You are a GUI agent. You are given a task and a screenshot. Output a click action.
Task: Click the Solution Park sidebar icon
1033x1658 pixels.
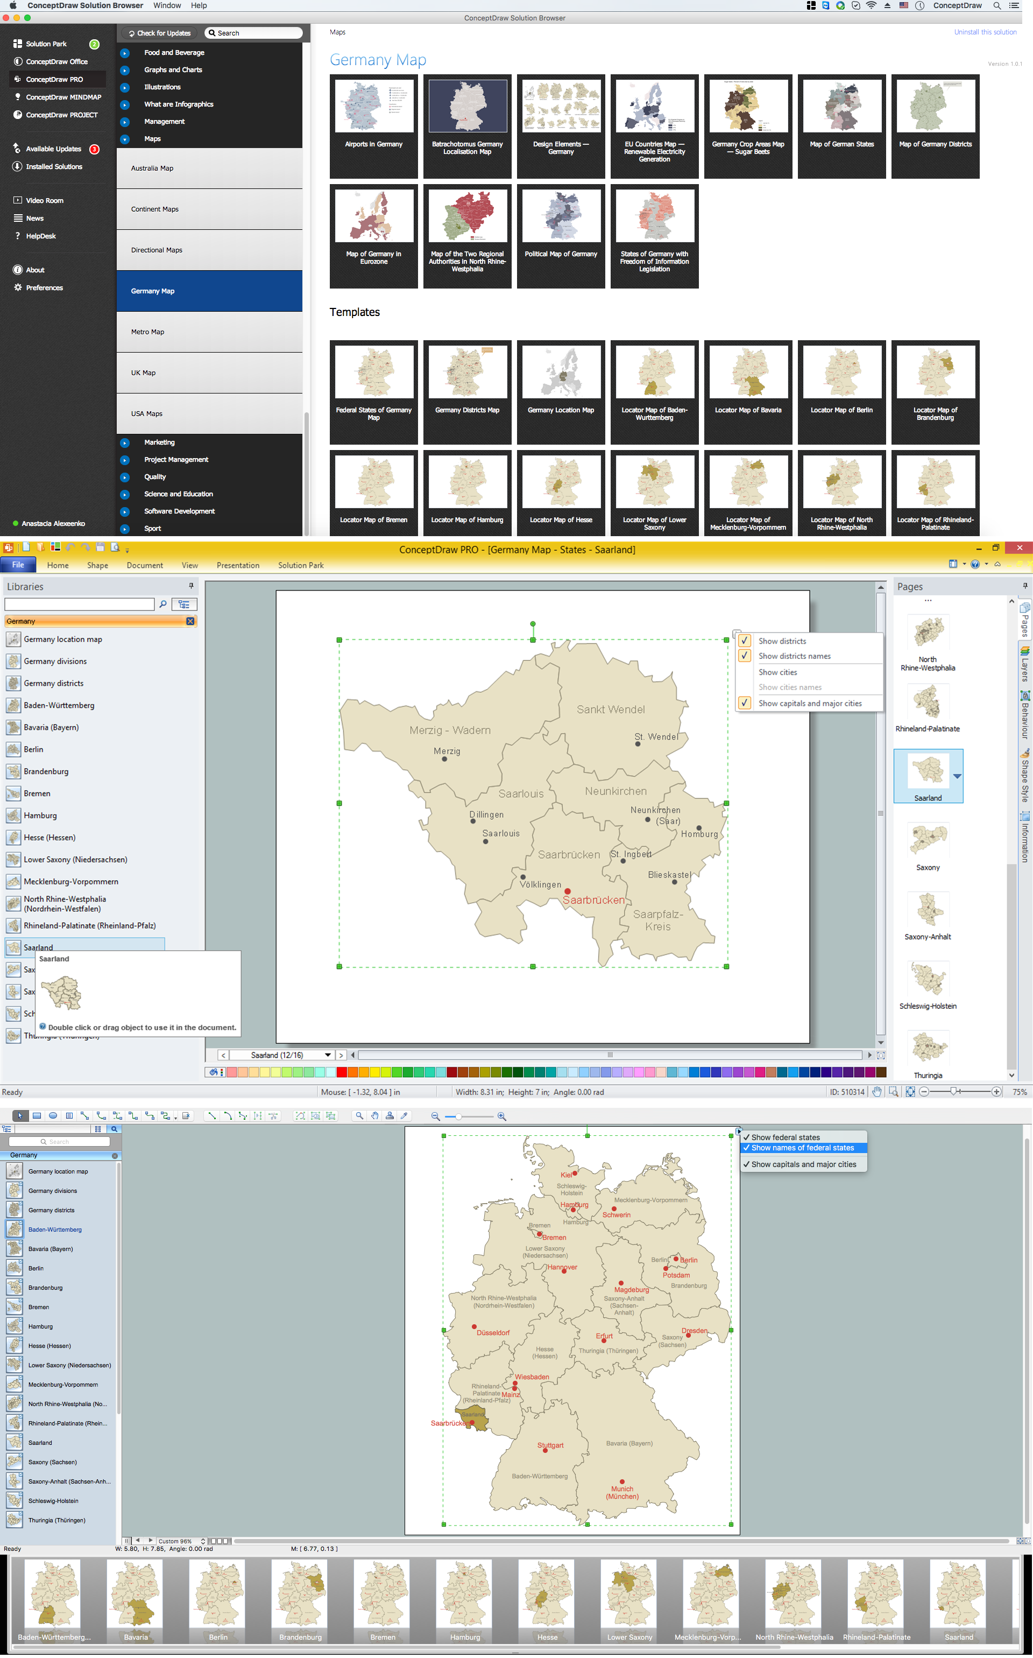point(17,44)
